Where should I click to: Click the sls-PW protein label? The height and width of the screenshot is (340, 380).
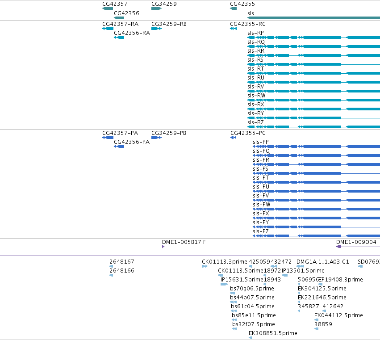262,205
